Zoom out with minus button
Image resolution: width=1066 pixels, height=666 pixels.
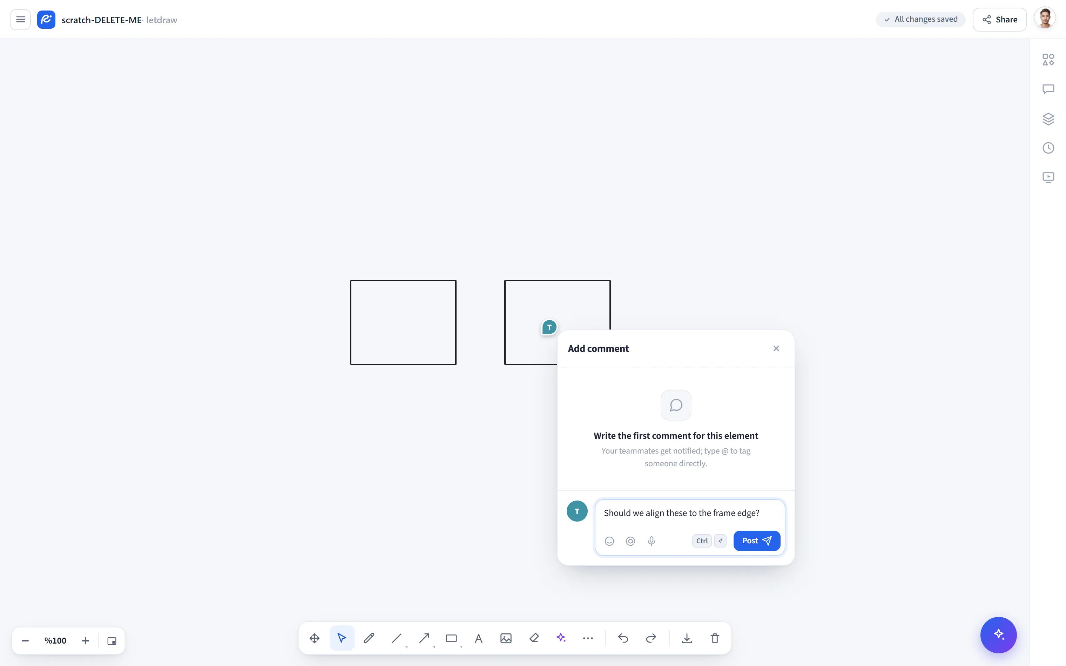(25, 640)
